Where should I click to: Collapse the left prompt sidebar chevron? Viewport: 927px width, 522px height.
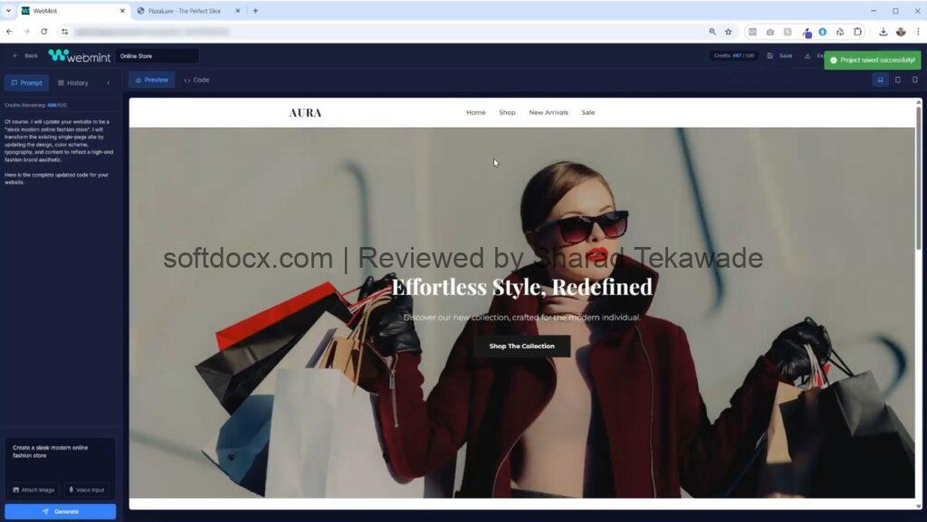tap(108, 82)
